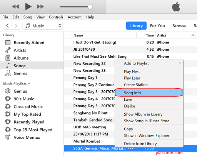Click the rewind previous track button
The height and width of the screenshot is (156, 197).
[15, 7]
